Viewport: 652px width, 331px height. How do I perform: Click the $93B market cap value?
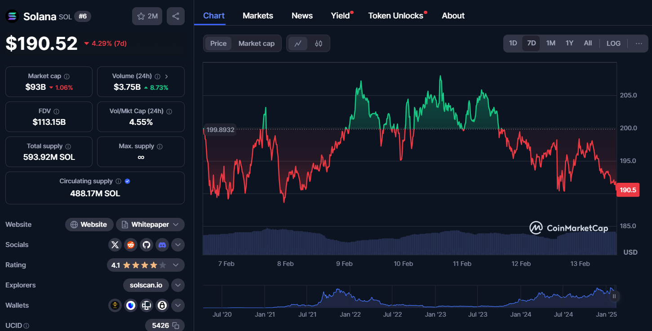point(35,87)
